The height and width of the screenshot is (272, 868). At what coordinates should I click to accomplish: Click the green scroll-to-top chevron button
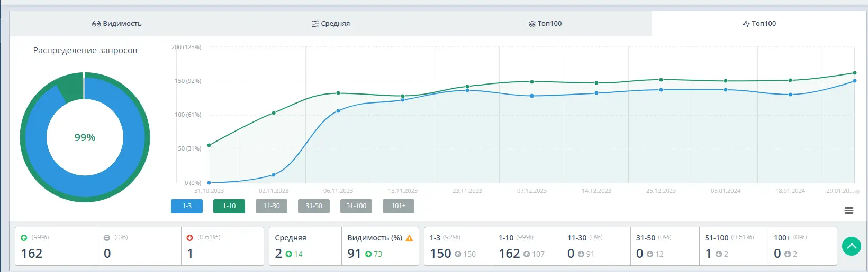point(851,246)
